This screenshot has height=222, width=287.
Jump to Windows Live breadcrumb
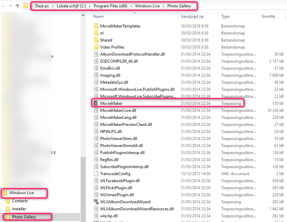click(147, 6)
